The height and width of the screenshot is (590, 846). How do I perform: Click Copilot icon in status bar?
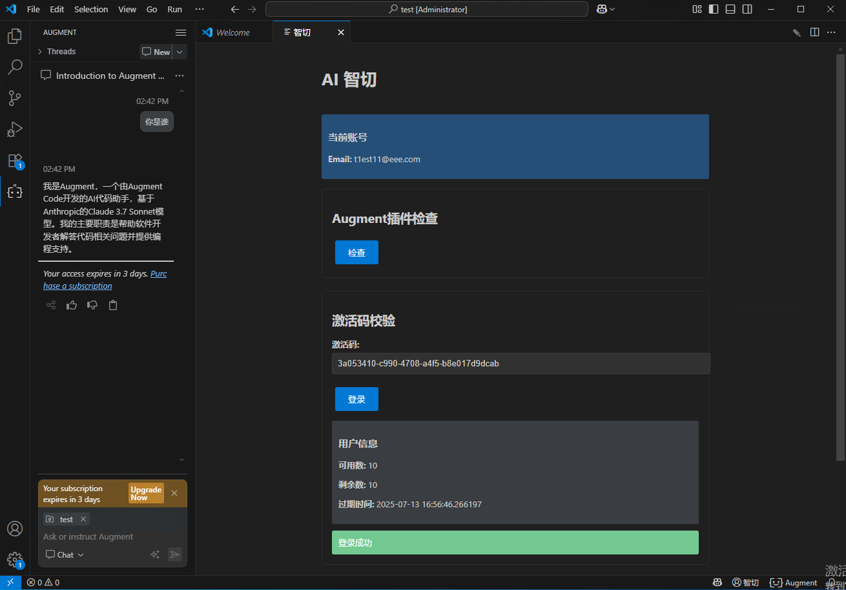pos(717,582)
